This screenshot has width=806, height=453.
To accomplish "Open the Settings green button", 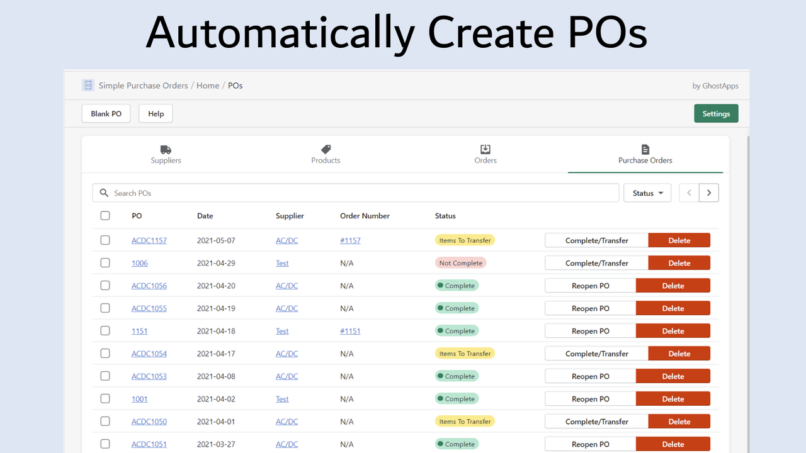I will click(716, 114).
